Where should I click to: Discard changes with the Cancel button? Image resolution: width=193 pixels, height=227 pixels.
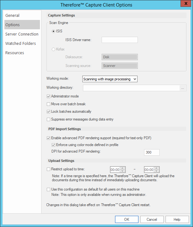[x=152, y=220]
